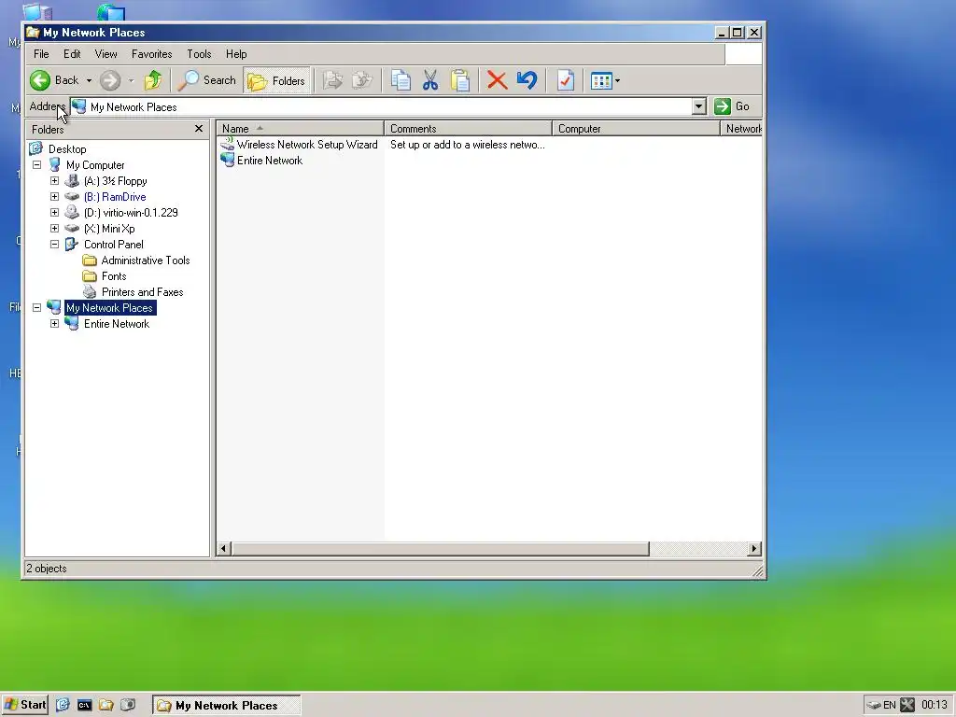The height and width of the screenshot is (717, 956).
Task: Select My Network Places in tree
Action: 110,308
